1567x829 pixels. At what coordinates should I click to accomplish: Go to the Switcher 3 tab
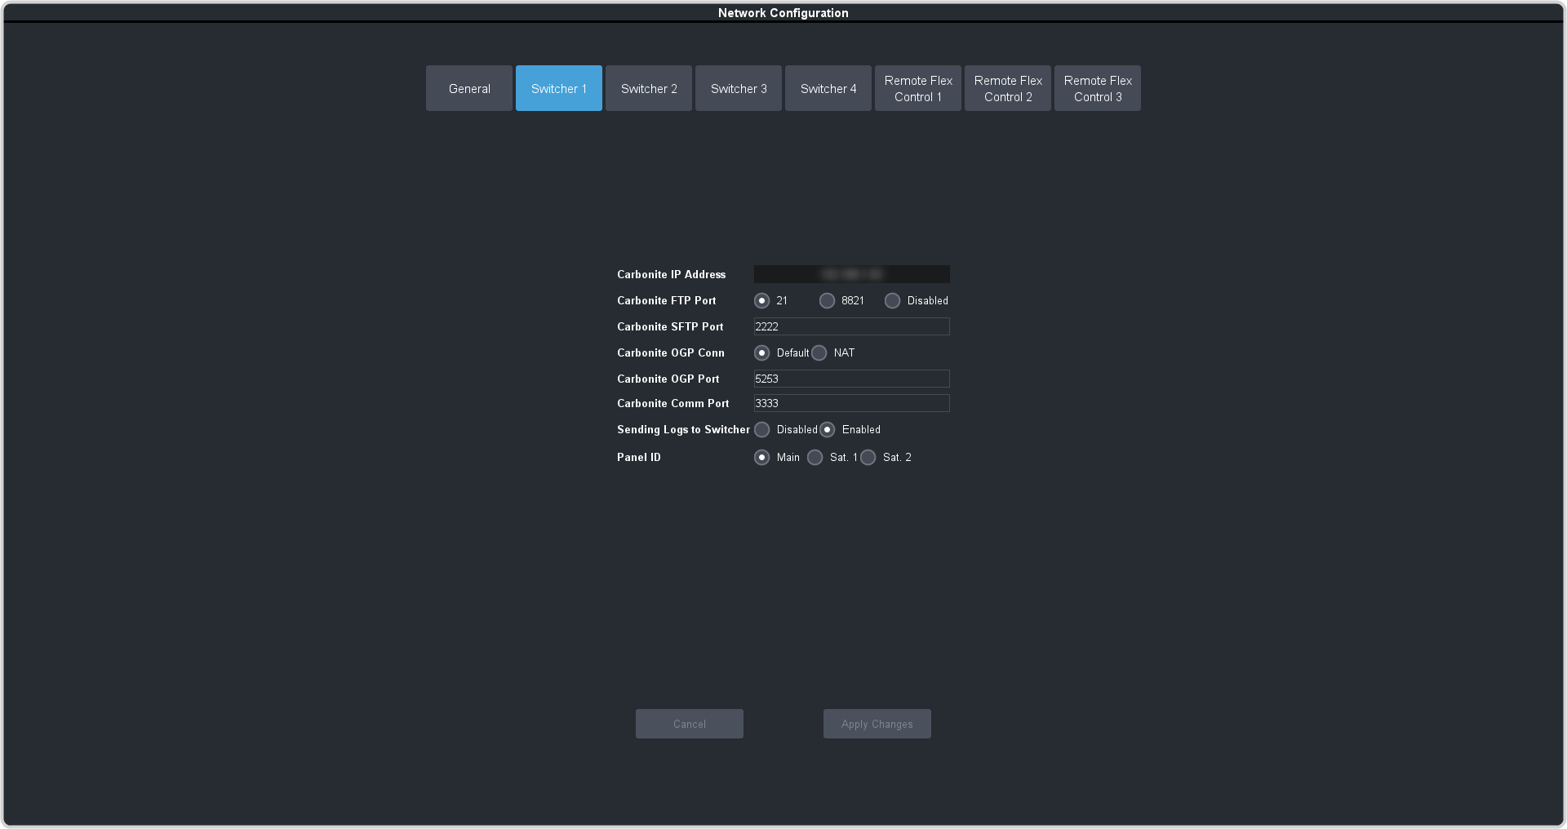[x=739, y=88]
